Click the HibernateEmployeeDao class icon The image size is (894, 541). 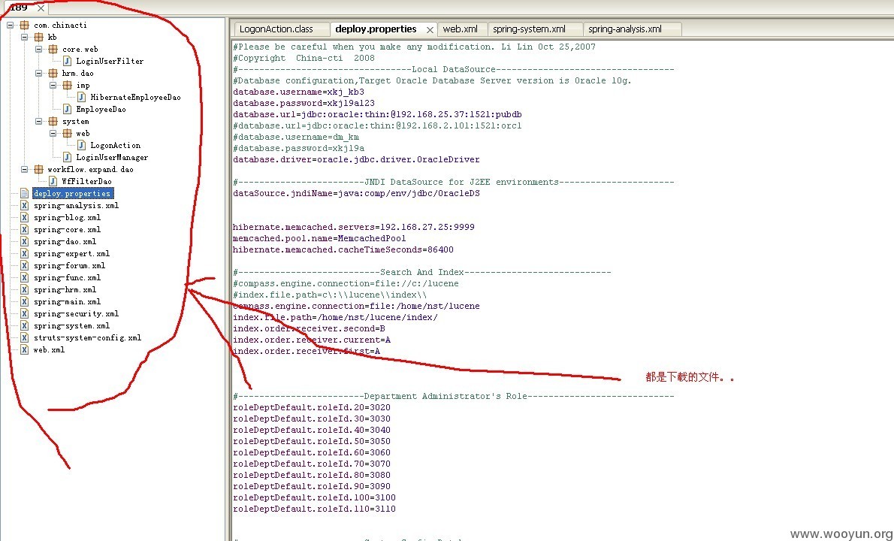(82, 98)
